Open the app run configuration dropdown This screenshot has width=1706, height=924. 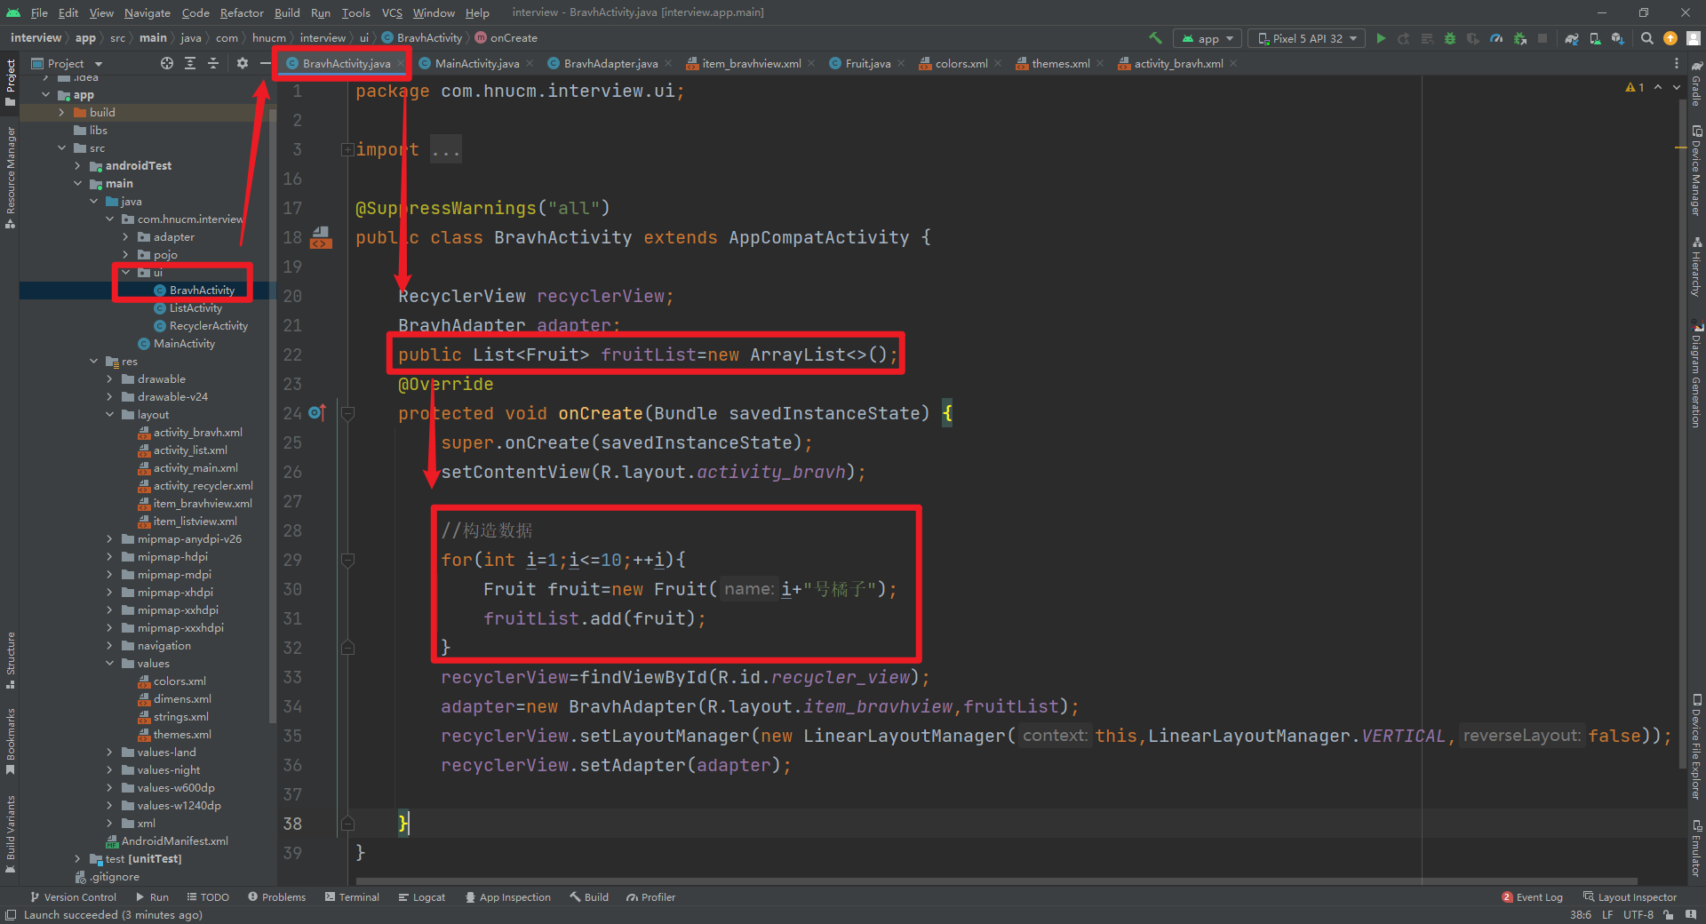[1208, 38]
